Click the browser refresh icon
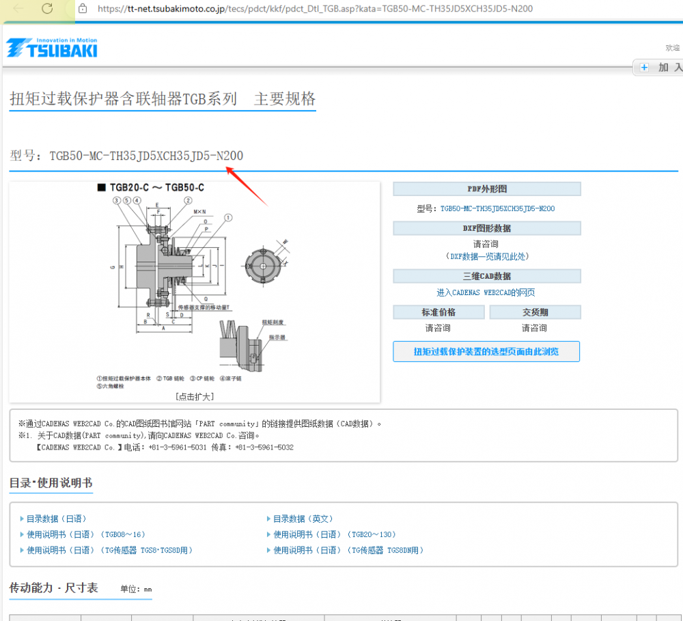Viewport: 683px width, 621px height. pos(46,10)
